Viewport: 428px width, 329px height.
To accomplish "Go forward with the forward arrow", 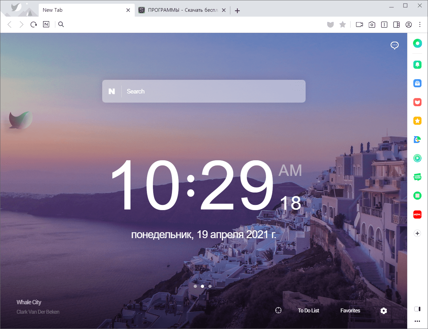I will point(21,24).
